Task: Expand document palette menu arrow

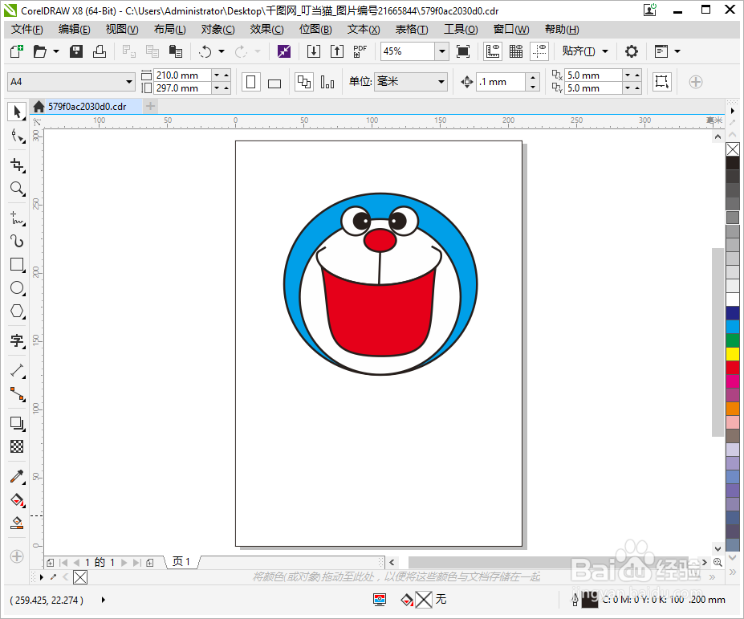Action: (x=42, y=577)
